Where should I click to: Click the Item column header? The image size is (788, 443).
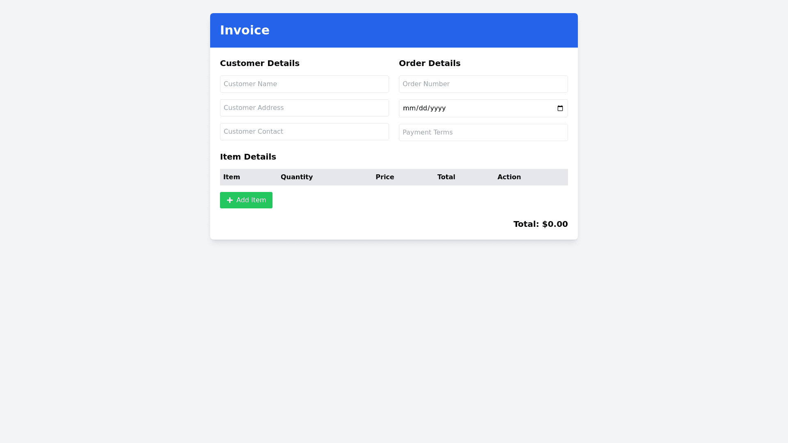point(231,177)
